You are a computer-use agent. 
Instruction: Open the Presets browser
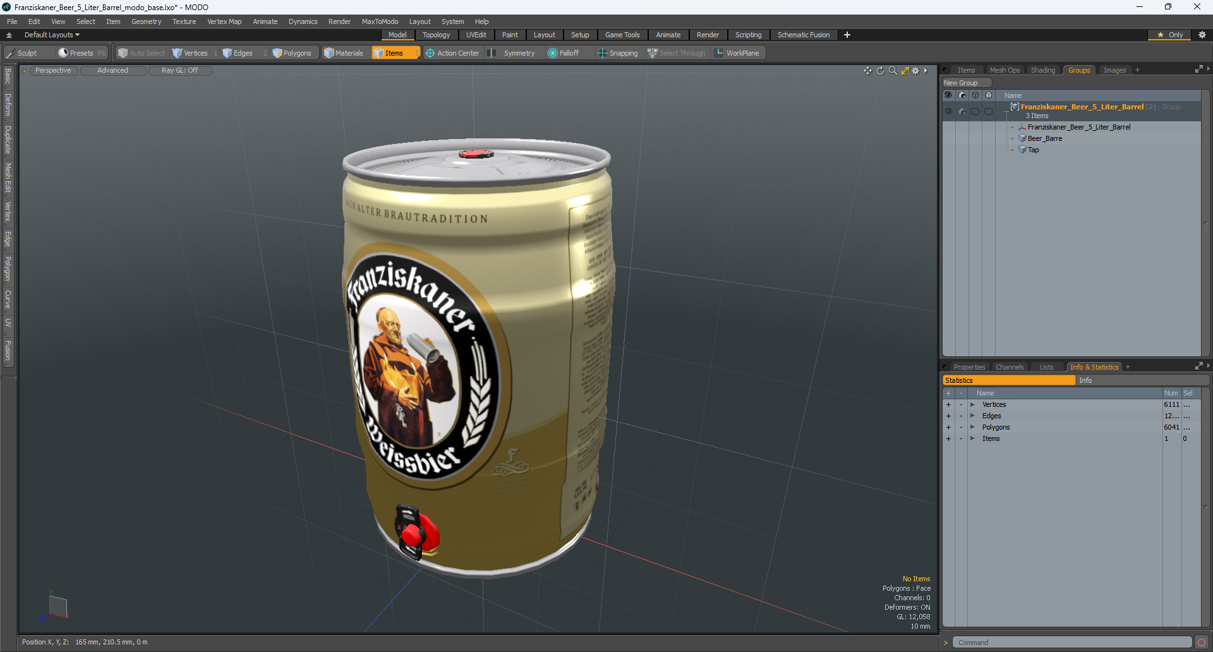click(x=81, y=53)
